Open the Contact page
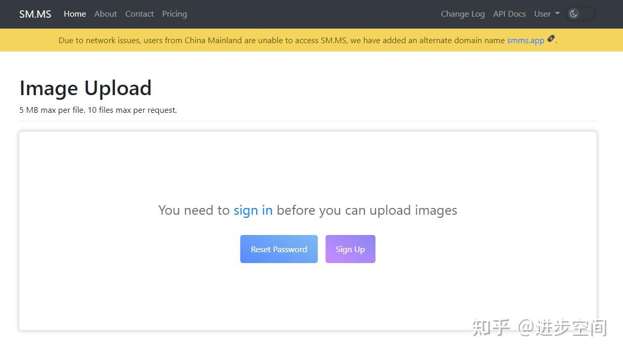623x353 pixels. (x=139, y=14)
